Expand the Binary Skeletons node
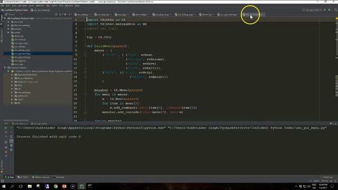The width and height of the screenshot is (338, 190). (12, 78)
